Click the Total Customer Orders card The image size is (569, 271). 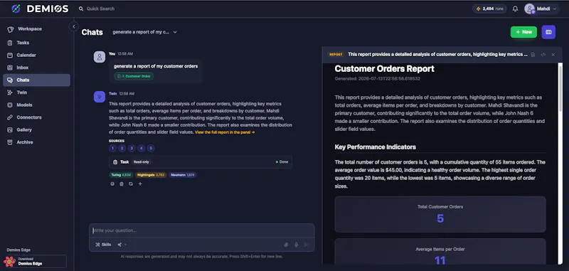pos(440,214)
